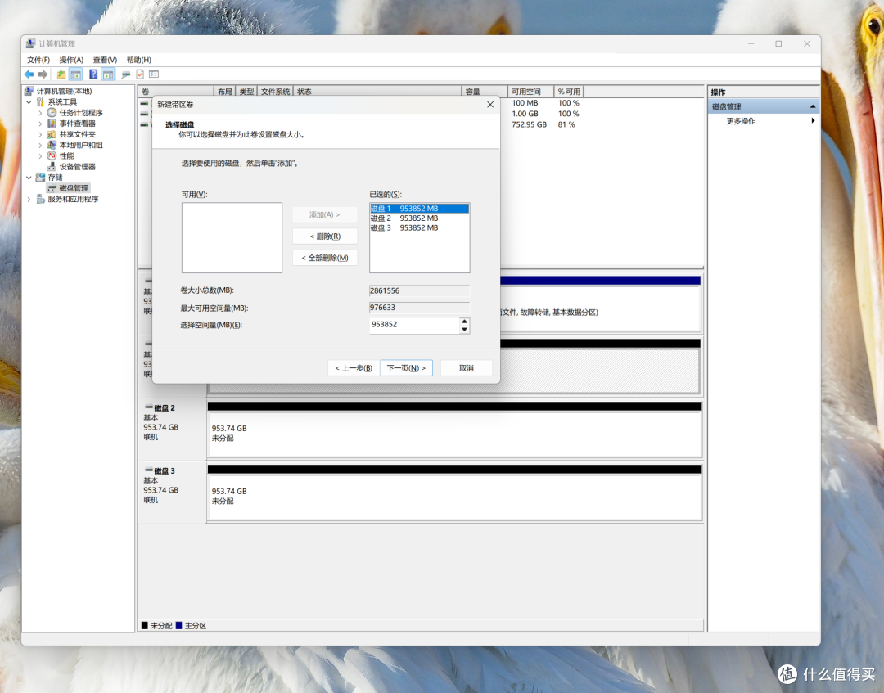Click the 磁盘管理 disk icon in tree

(52, 188)
